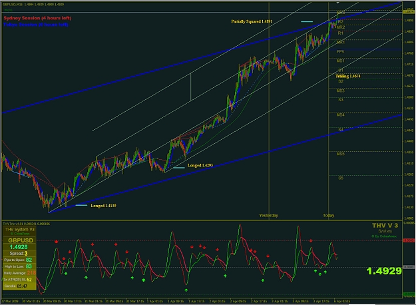Click the S5 pivot label
This screenshot has height=305, width=416.
pos(341,178)
